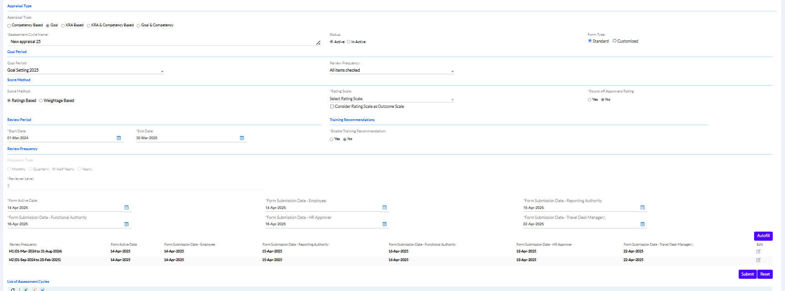Edit the H1 review frequency row

click(x=758, y=252)
